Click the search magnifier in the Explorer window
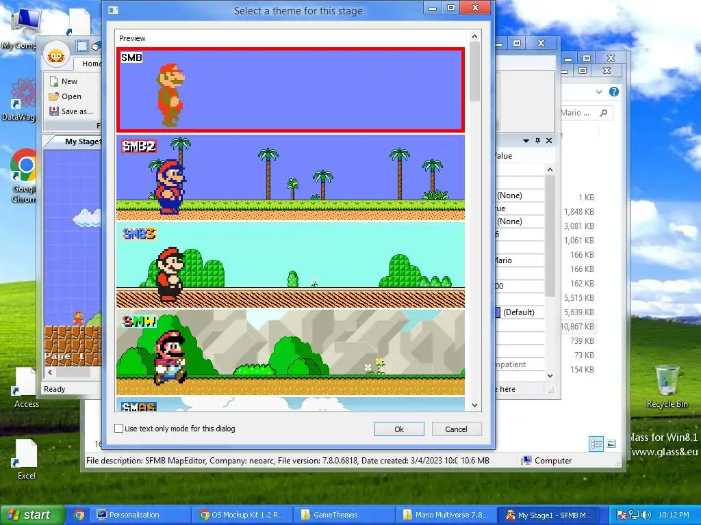Image resolution: width=701 pixels, height=525 pixels. click(604, 113)
